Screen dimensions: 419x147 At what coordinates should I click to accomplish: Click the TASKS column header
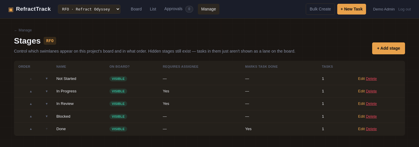[x=327, y=67]
